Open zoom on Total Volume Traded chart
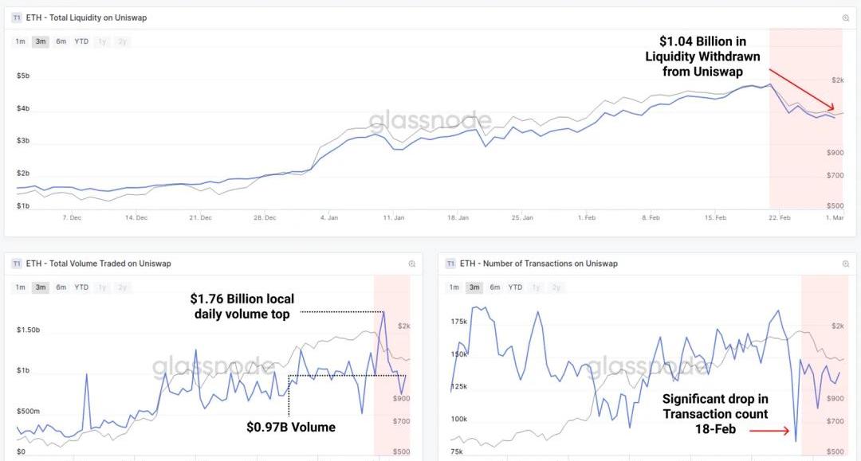The image size is (861, 461). click(412, 264)
